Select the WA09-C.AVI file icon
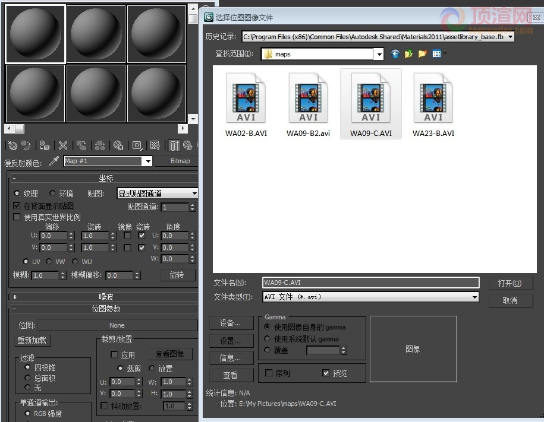The height and width of the screenshot is (422, 544). click(x=371, y=98)
